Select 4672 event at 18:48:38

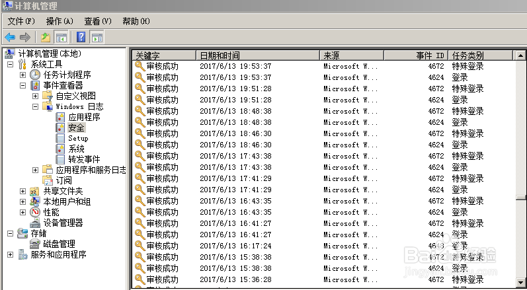pos(325,111)
